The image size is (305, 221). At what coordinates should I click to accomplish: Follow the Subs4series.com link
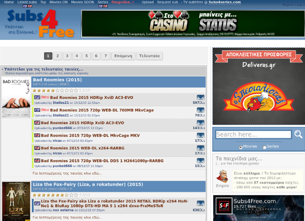(224, 2)
